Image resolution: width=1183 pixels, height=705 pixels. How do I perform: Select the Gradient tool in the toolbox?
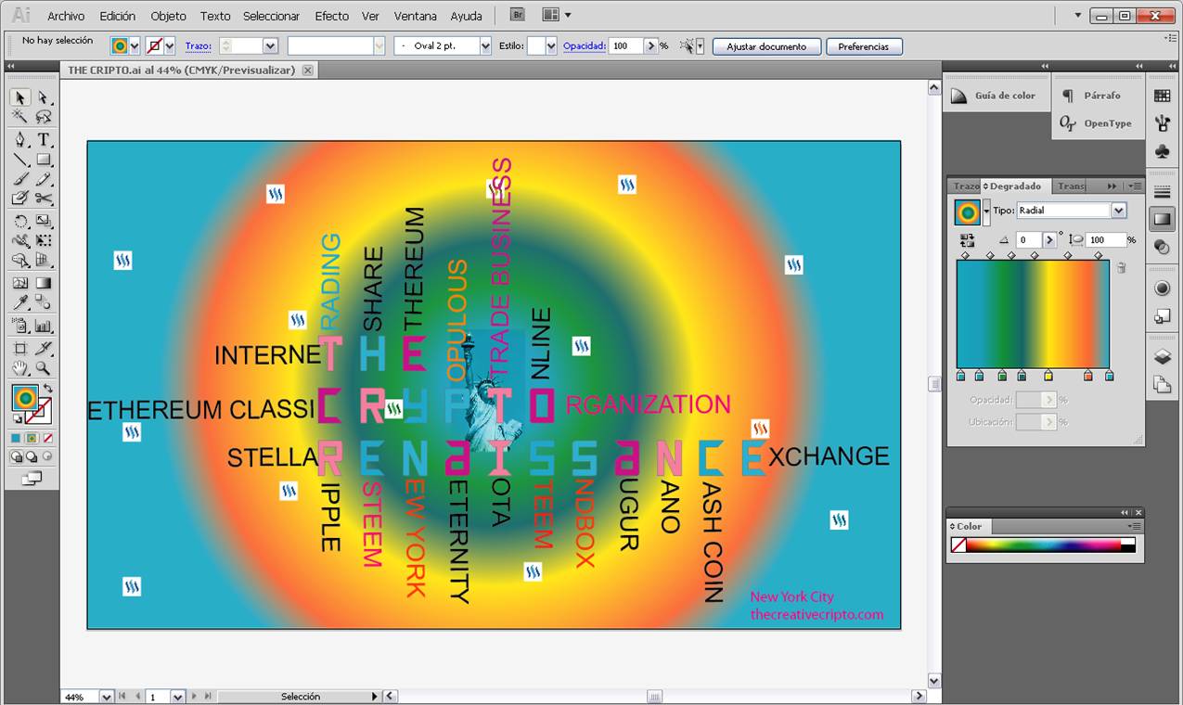[43, 283]
